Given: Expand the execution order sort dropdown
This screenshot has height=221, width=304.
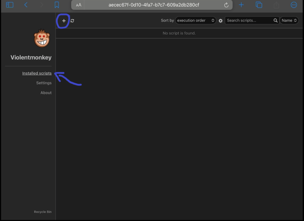Looking at the screenshot, I should point(196,21).
